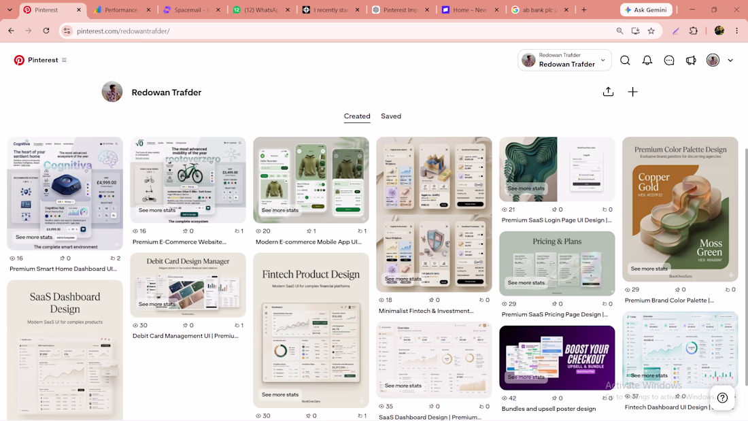Click the large profile photo beside name
The height and width of the screenshot is (421, 748).
(112, 92)
